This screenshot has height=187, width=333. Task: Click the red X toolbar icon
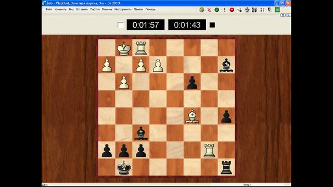(x=209, y=10)
